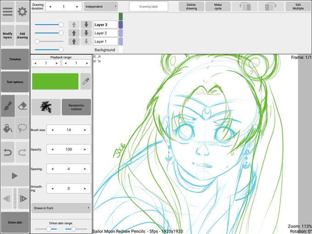Screen dimensions: 312x234
Task: Decrease brush opacity value
Action: click(x=53, y=149)
